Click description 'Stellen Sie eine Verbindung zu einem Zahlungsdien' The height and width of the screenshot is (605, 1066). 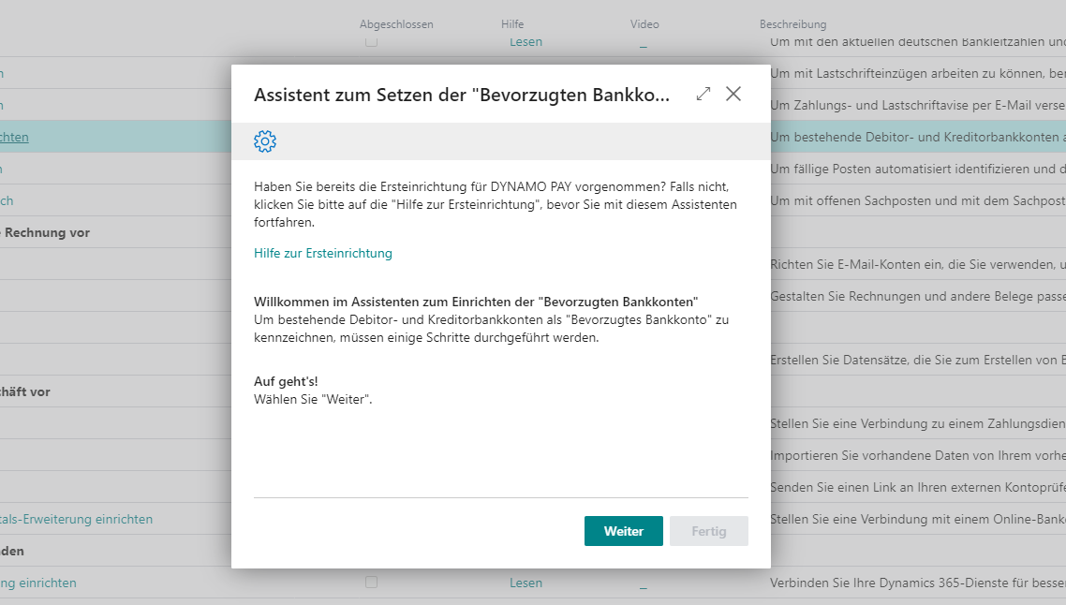pos(918,423)
